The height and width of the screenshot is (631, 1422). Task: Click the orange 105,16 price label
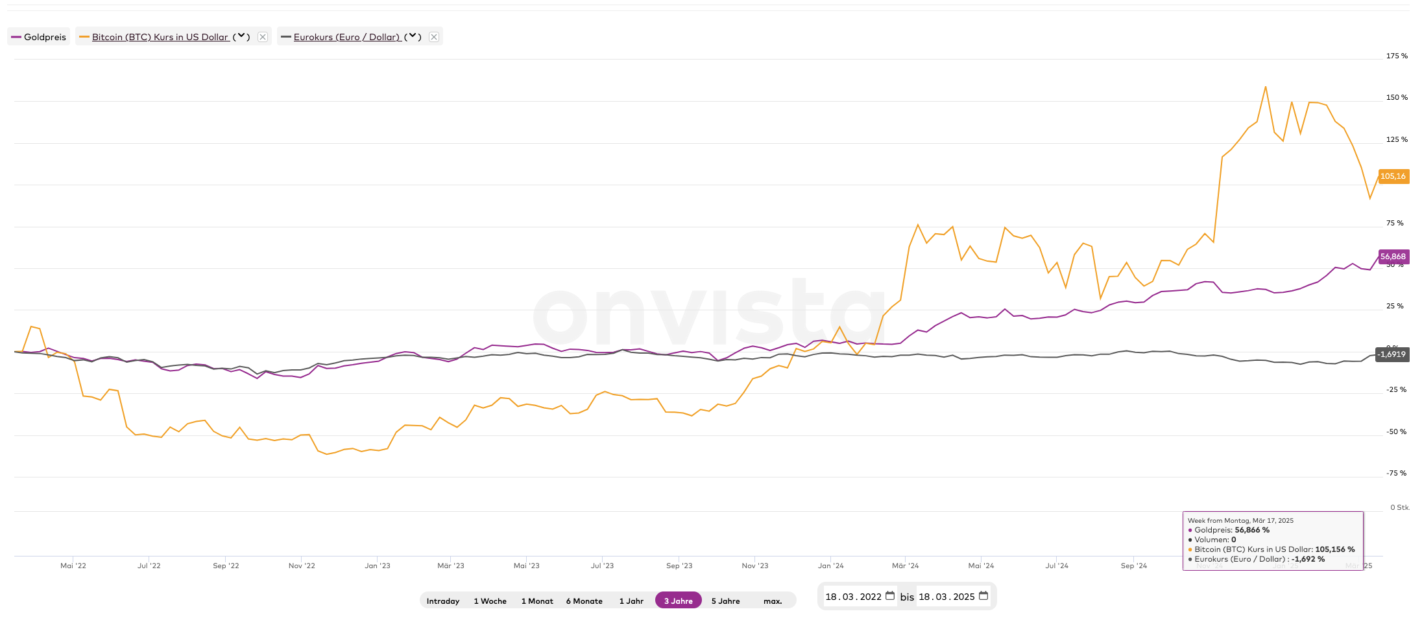tap(1393, 176)
